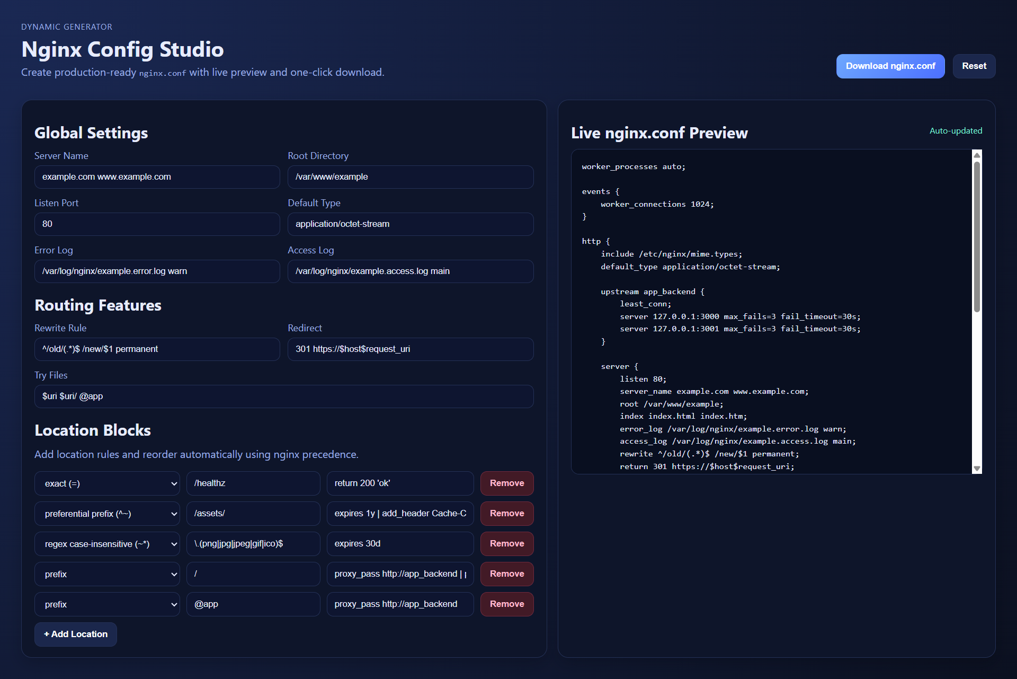Click the 'least_conn;' preview line
The width and height of the screenshot is (1017, 679).
pos(646,304)
